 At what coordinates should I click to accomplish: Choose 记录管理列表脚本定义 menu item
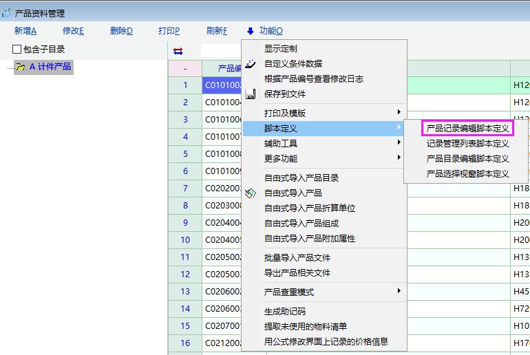(x=467, y=144)
